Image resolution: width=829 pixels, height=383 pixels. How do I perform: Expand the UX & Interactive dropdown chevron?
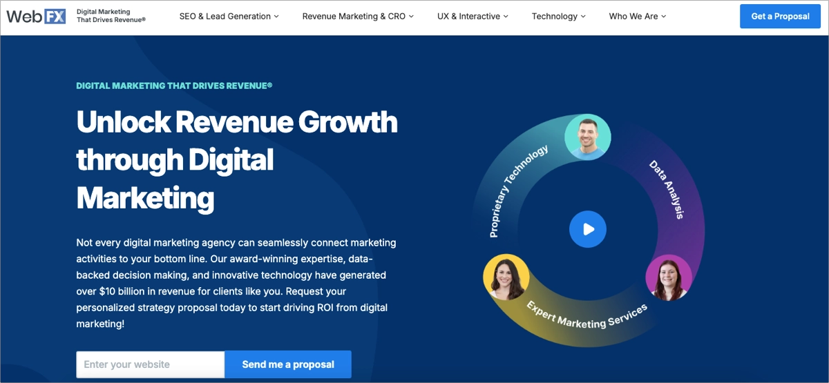click(x=506, y=17)
